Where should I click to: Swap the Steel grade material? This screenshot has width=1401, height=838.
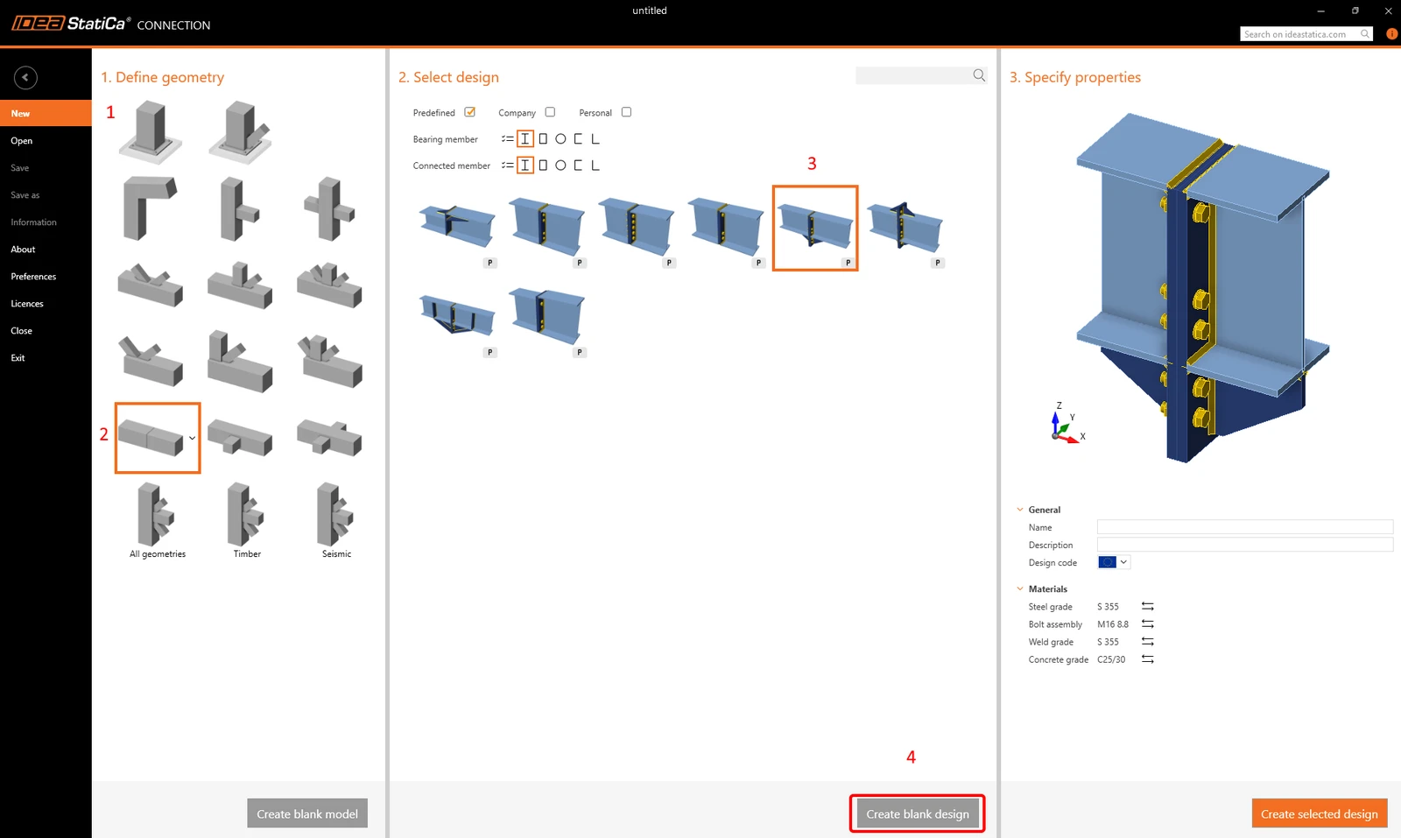point(1148,607)
